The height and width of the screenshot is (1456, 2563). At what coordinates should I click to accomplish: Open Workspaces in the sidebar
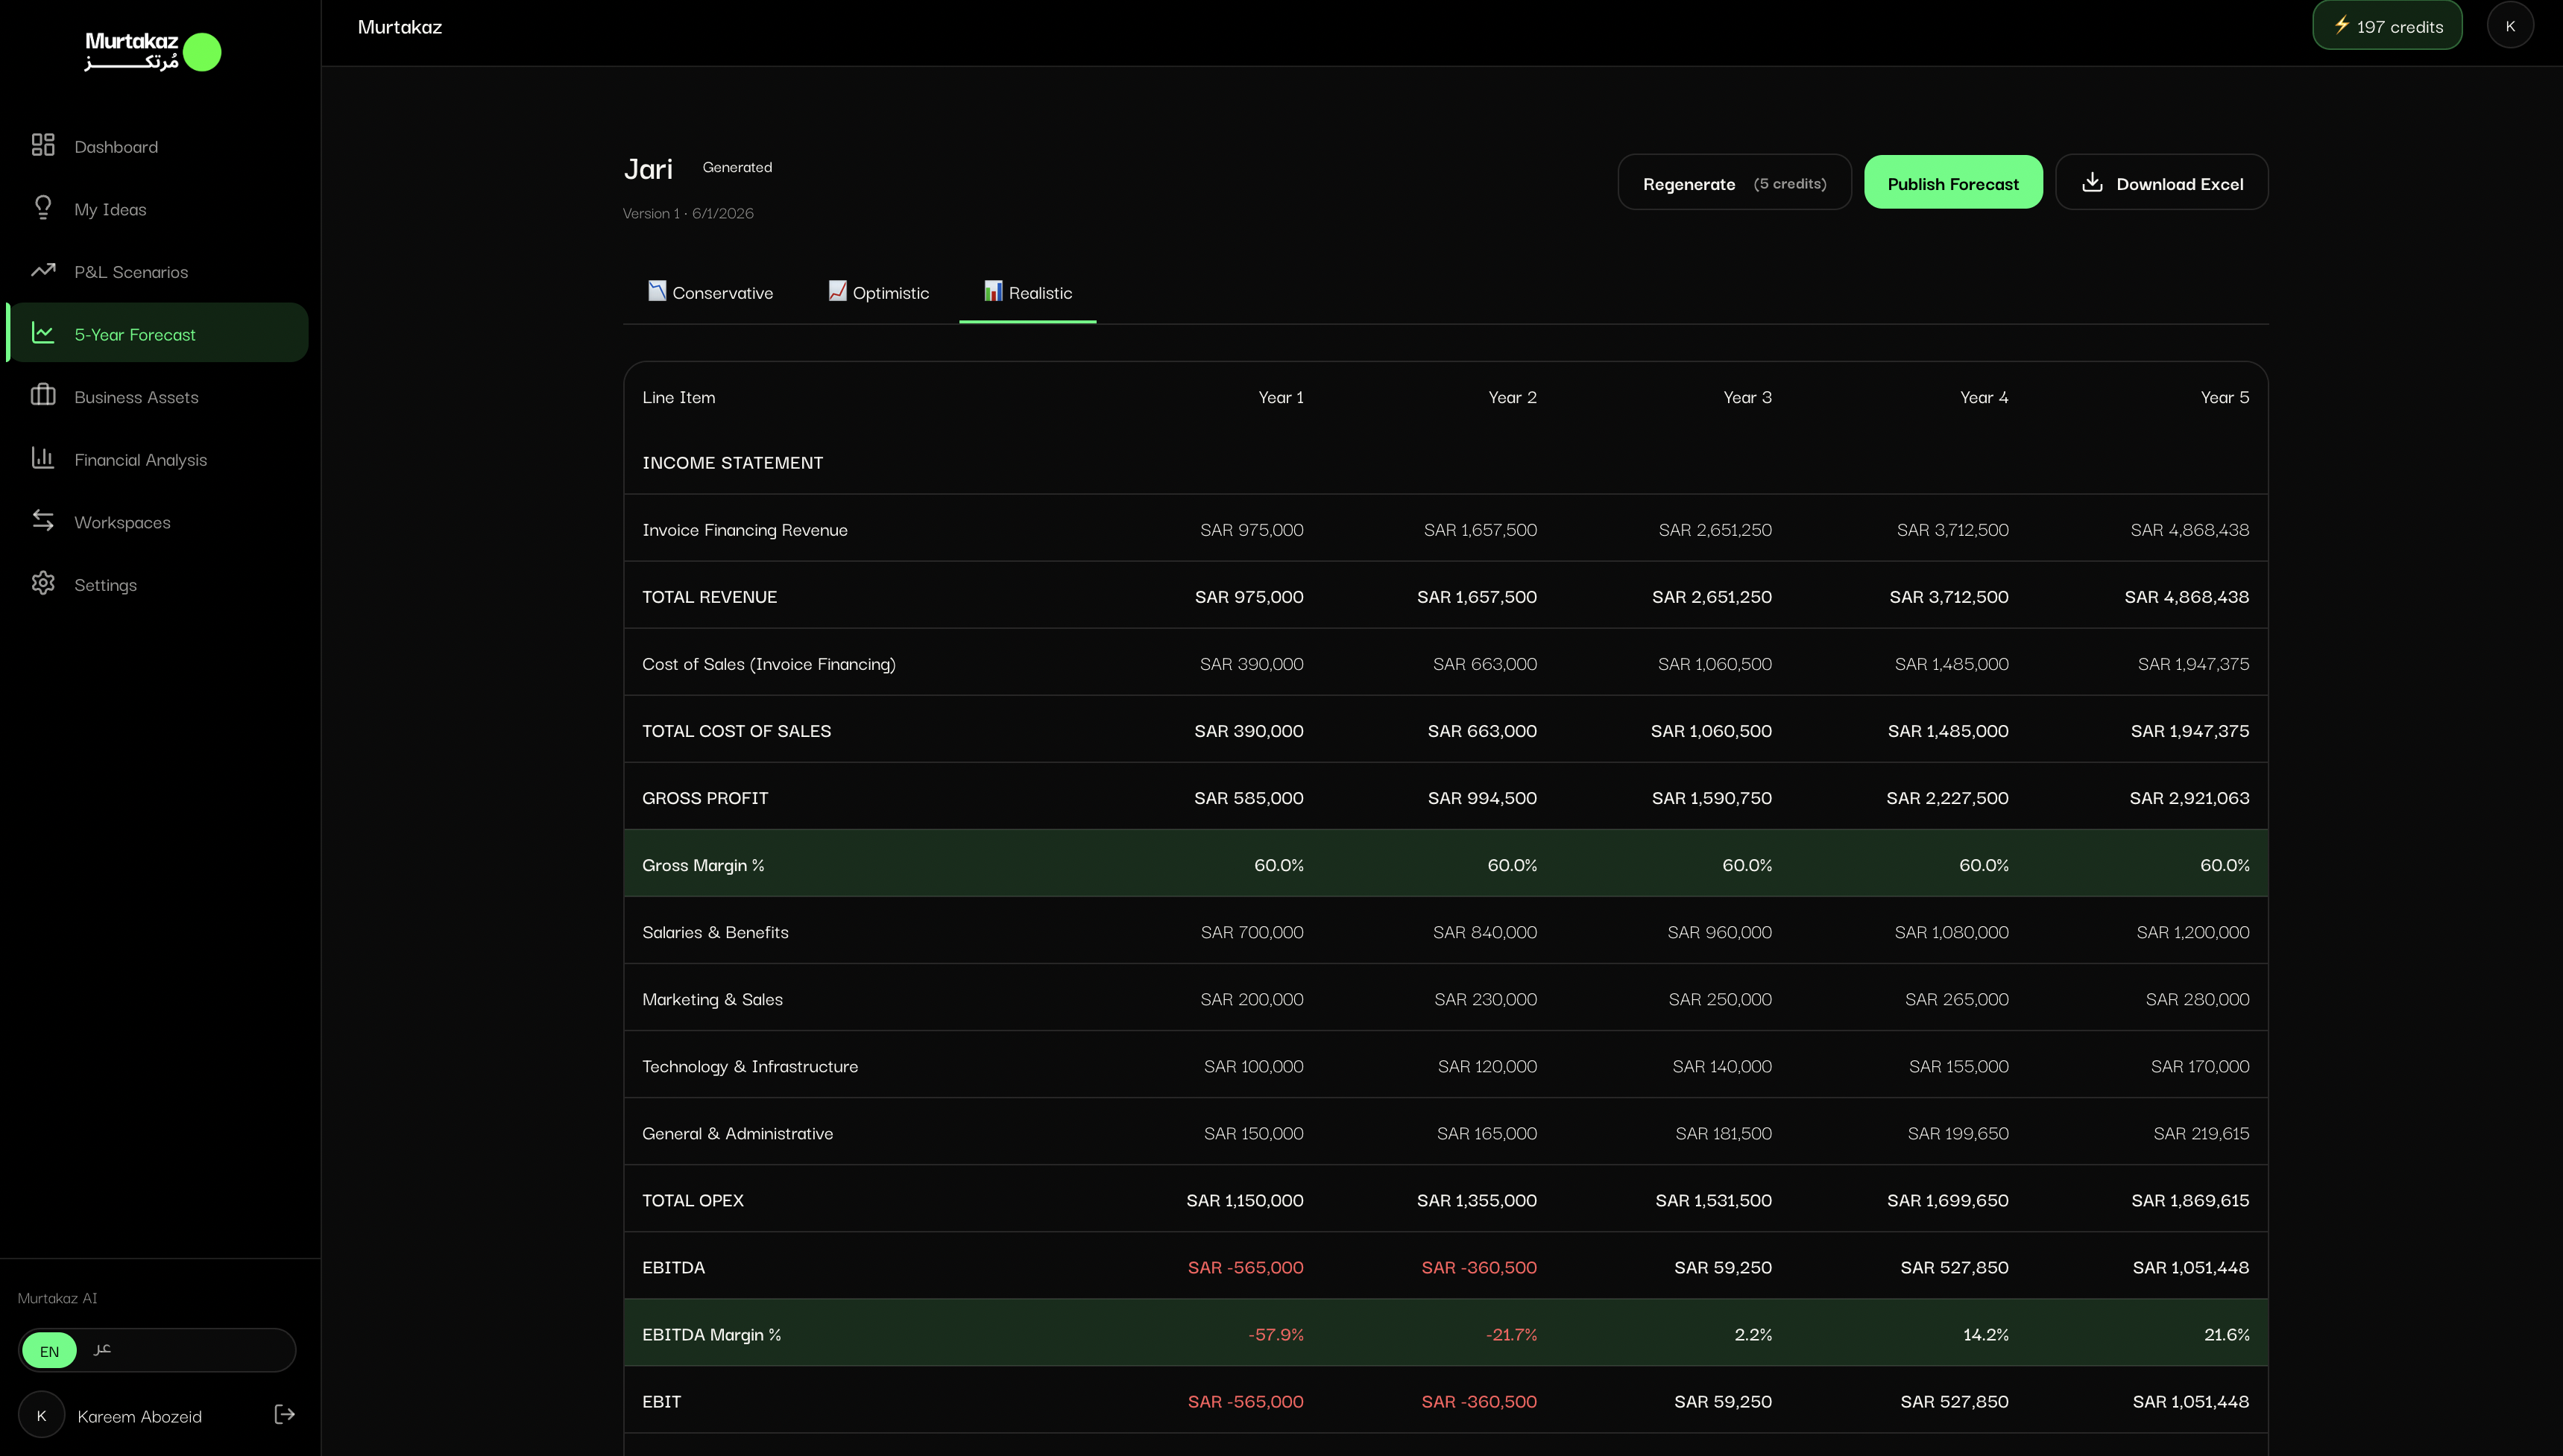pos(158,522)
